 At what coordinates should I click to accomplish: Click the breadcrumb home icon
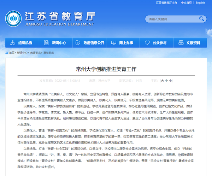tap(7, 53)
